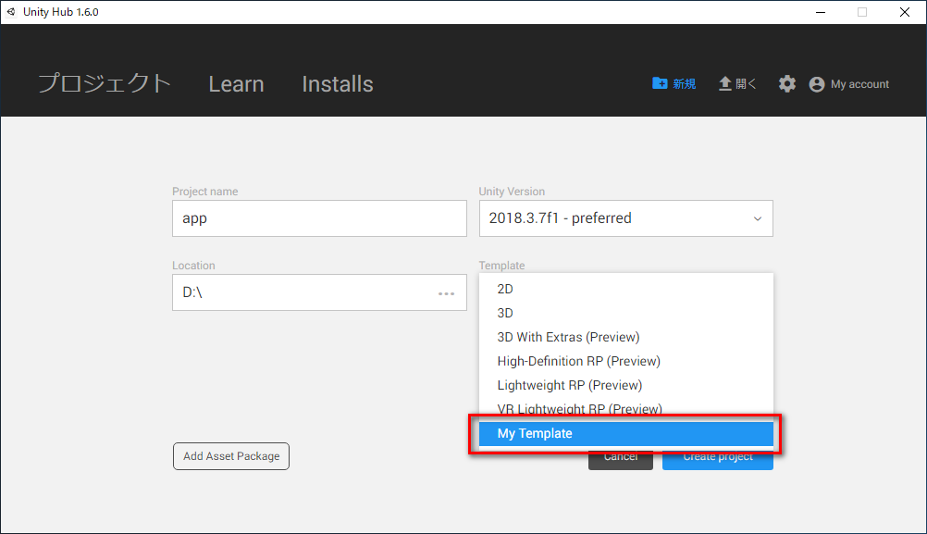Choose Lightweight RP (Preview) template

pyautogui.click(x=626, y=386)
